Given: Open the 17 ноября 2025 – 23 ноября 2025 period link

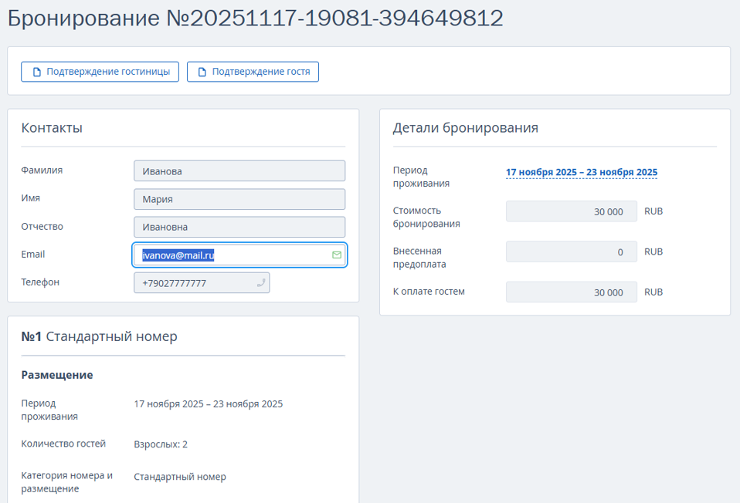Looking at the screenshot, I should (582, 172).
